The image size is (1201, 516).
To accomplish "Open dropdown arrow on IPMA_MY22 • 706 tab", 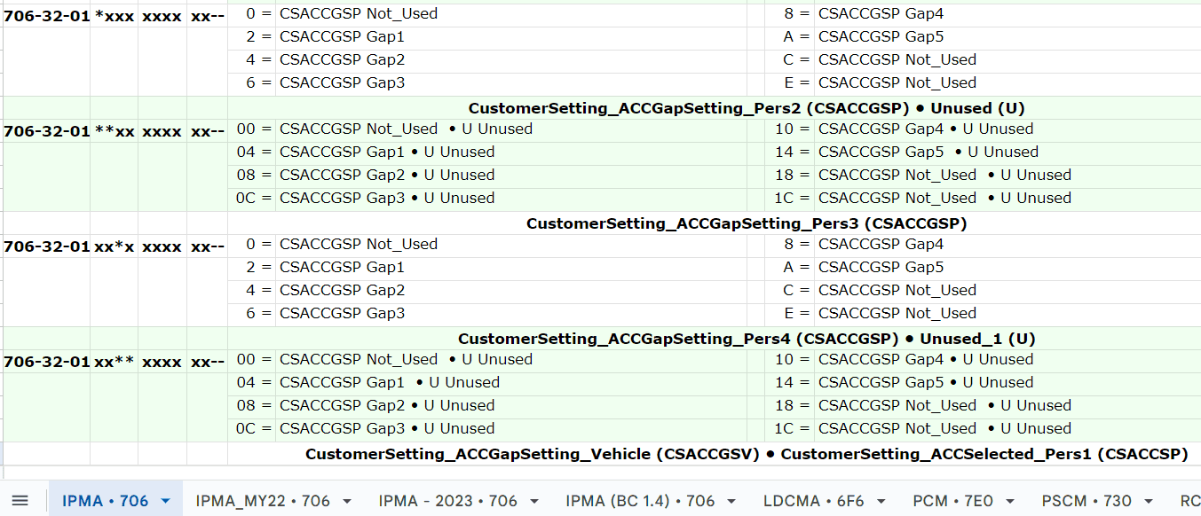I will click(347, 501).
